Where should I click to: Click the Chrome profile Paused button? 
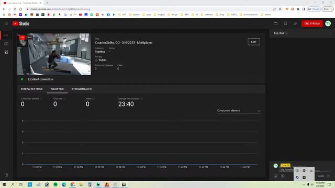314,9
